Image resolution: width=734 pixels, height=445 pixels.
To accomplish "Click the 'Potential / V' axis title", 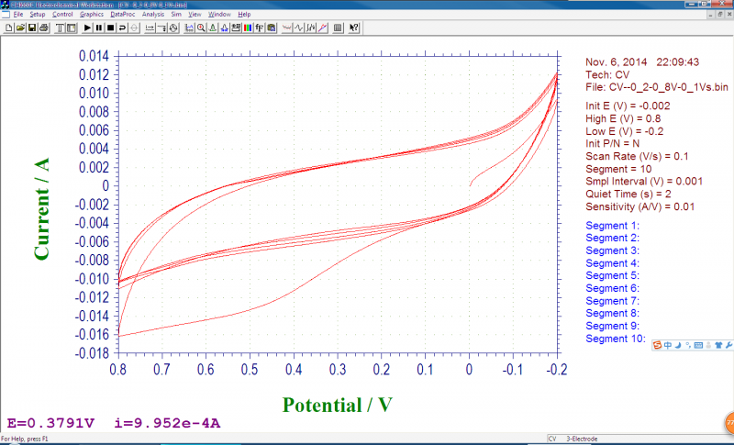I will click(337, 406).
